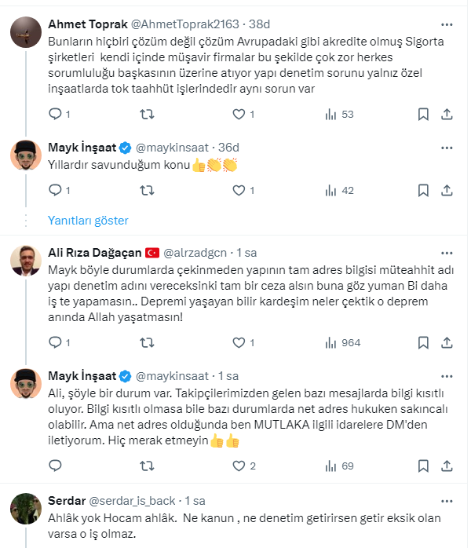Bookmark Ahmet Toprak's tweet
The width and height of the screenshot is (471, 548).
[423, 115]
